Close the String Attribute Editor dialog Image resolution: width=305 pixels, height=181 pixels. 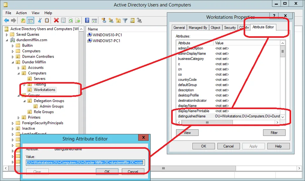coord(143,137)
